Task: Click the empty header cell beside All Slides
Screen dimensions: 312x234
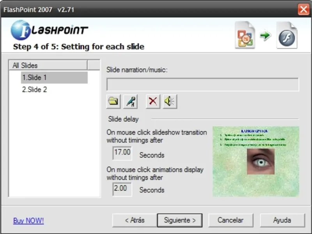Action: click(x=94, y=65)
